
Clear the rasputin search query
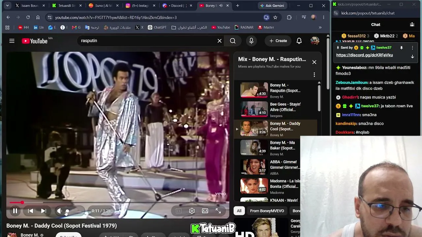pyautogui.click(x=220, y=41)
